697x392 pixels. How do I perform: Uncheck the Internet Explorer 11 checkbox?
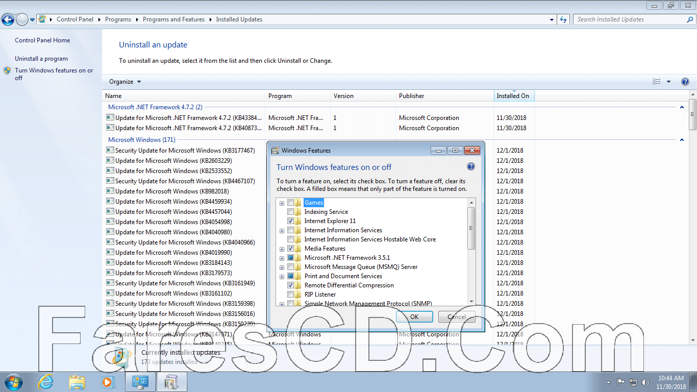290,221
